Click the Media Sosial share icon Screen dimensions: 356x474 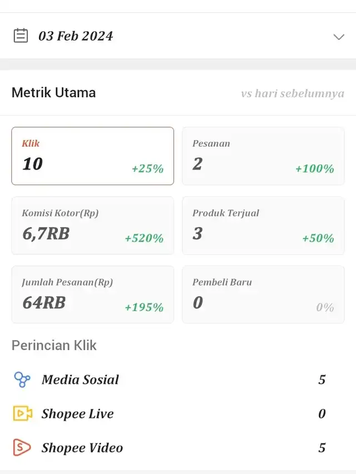click(22, 380)
